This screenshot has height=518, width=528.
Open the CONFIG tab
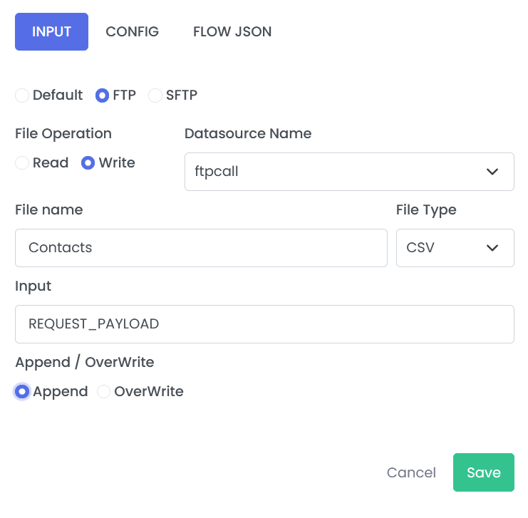coord(132,31)
